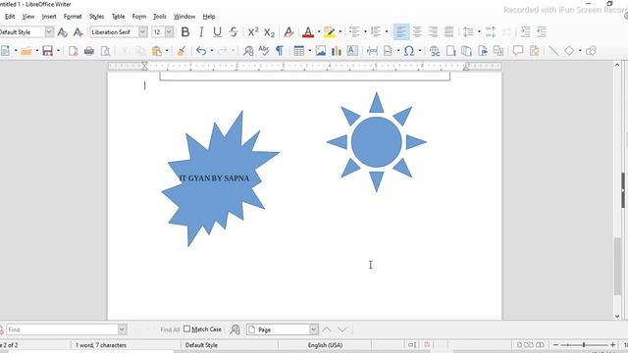
Task: Expand undo history dropdown arrow
Action: pyautogui.click(x=212, y=51)
